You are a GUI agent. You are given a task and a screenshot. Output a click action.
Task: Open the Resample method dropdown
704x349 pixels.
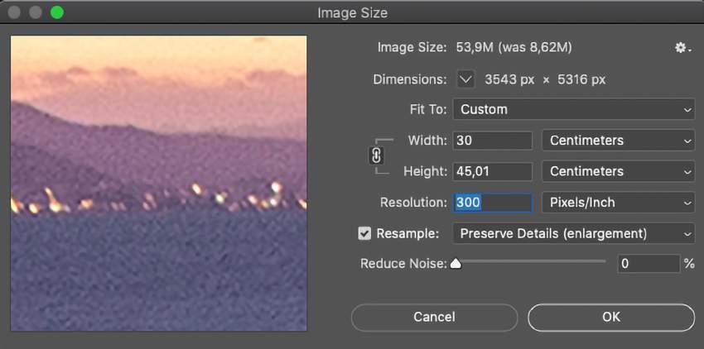click(x=573, y=233)
